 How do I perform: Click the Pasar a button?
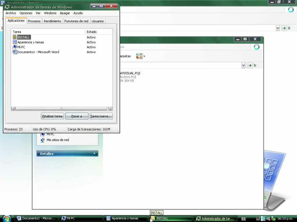[x=77, y=116]
